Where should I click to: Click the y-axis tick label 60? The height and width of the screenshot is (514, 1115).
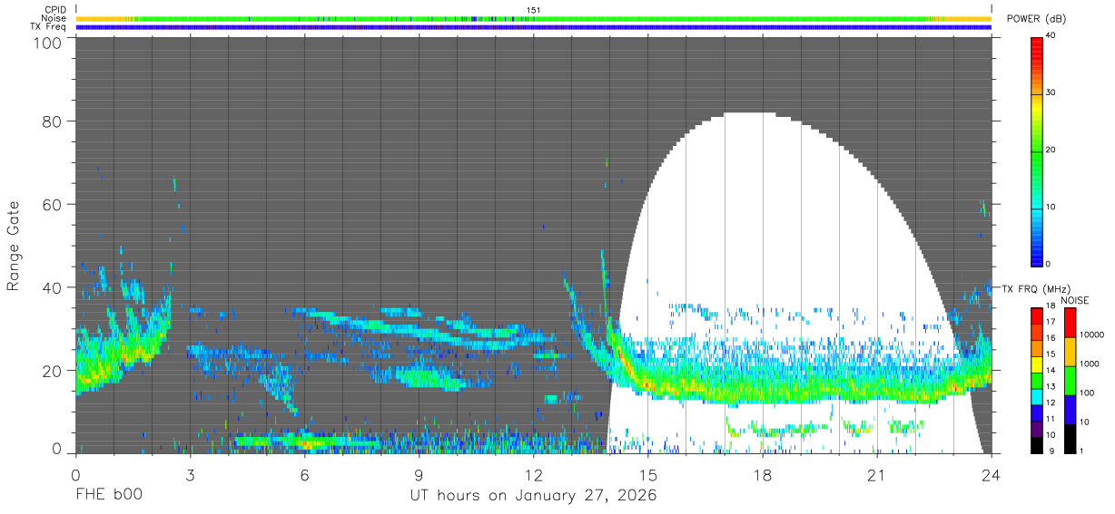tap(52, 204)
